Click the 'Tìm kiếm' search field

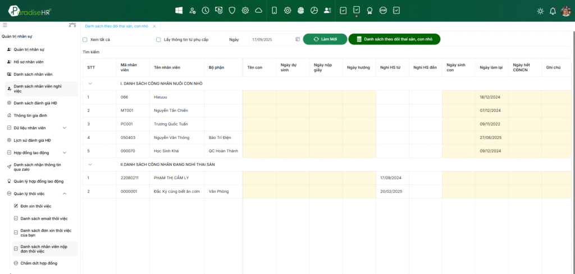click(336, 52)
